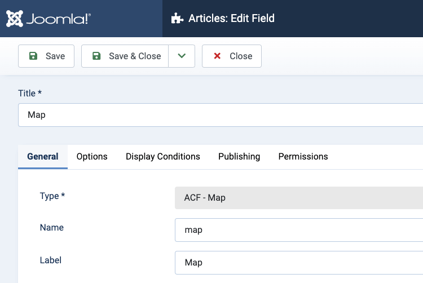Click the Save & Close button
423x283 pixels.
[125, 56]
